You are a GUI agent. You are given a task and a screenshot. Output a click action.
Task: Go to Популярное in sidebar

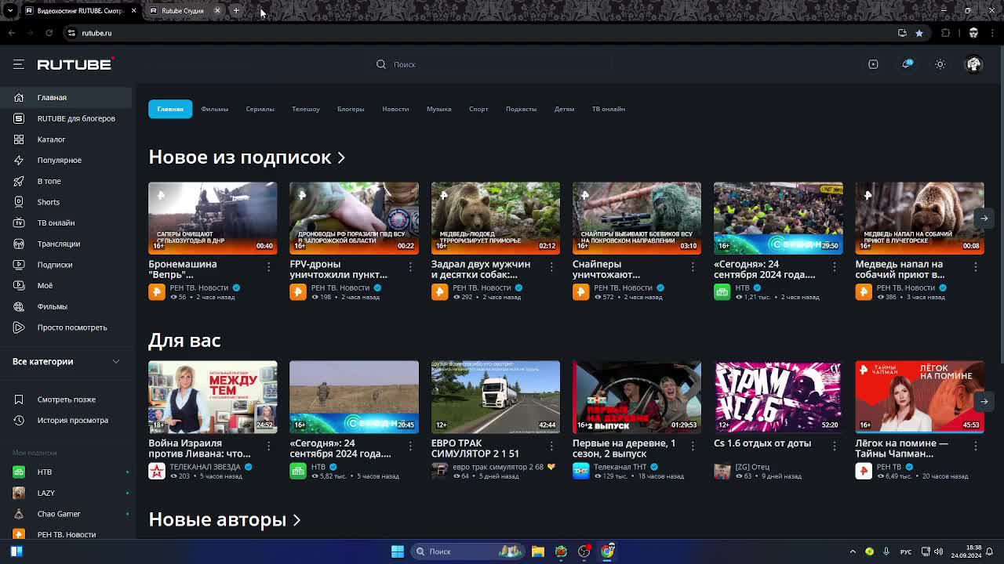point(66,160)
